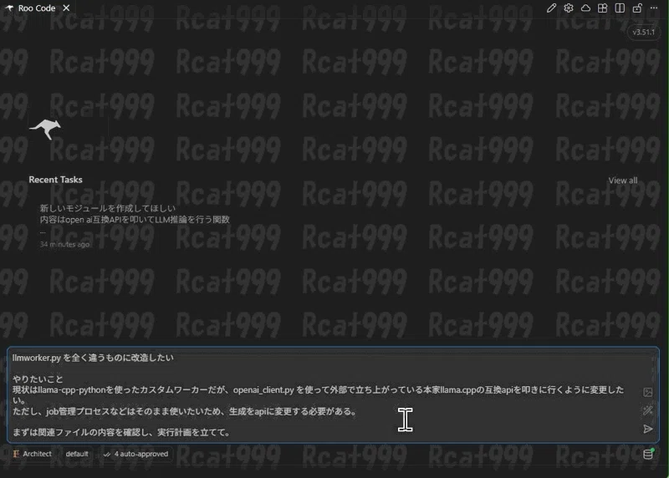Open the 4 auto-approved settings dropdown
The width and height of the screenshot is (669, 478).
(136, 454)
